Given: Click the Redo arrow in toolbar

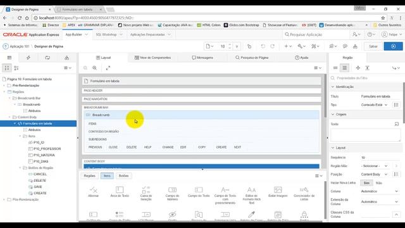Looking at the screenshot, I should [x=273, y=46].
